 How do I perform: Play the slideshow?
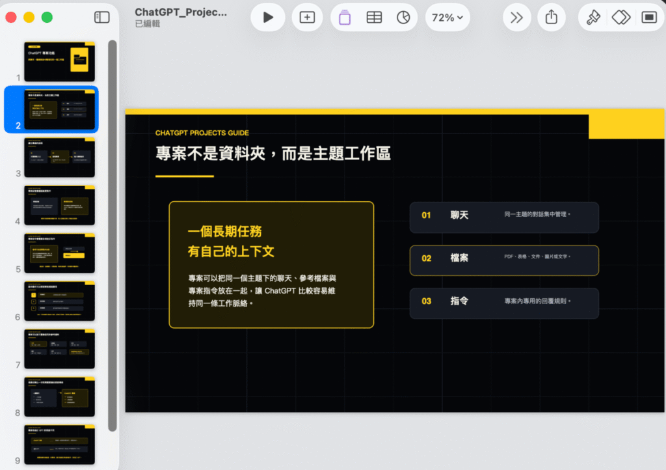268,18
